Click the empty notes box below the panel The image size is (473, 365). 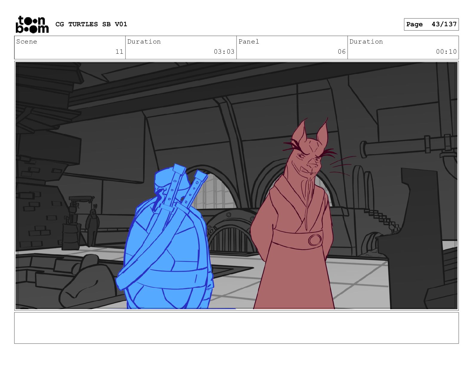point(236,328)
